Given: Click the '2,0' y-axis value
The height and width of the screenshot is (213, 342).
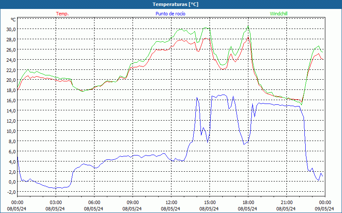Looking at the screenshot, I should click(12, 172).
